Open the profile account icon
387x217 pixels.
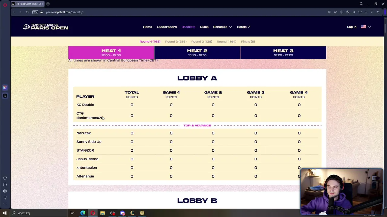pos(378,12)
